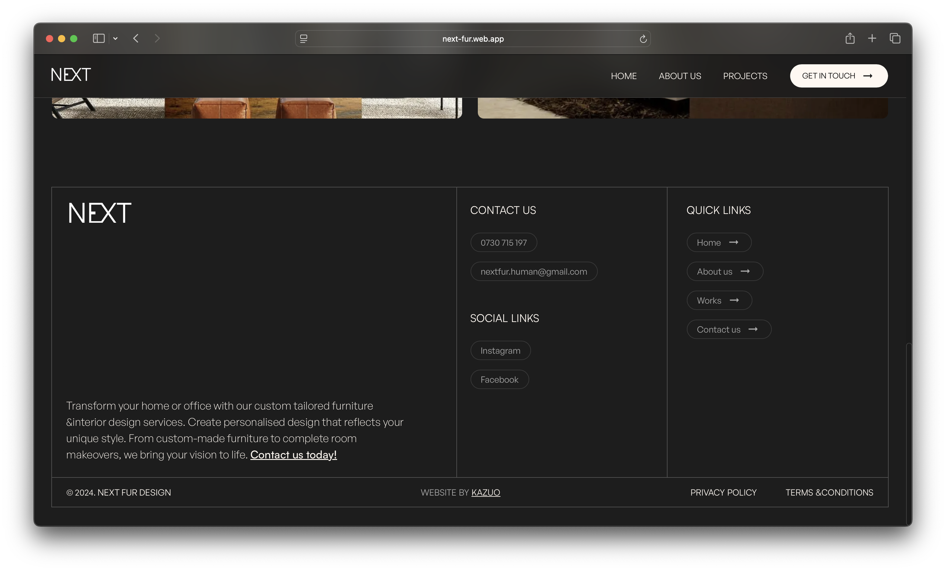
Task: Click the Home quick link
Action: click(x=719, y=243)
